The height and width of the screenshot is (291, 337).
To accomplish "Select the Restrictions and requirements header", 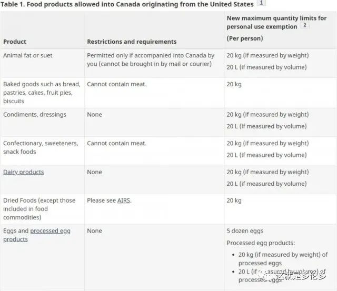I will coord(132,42).
